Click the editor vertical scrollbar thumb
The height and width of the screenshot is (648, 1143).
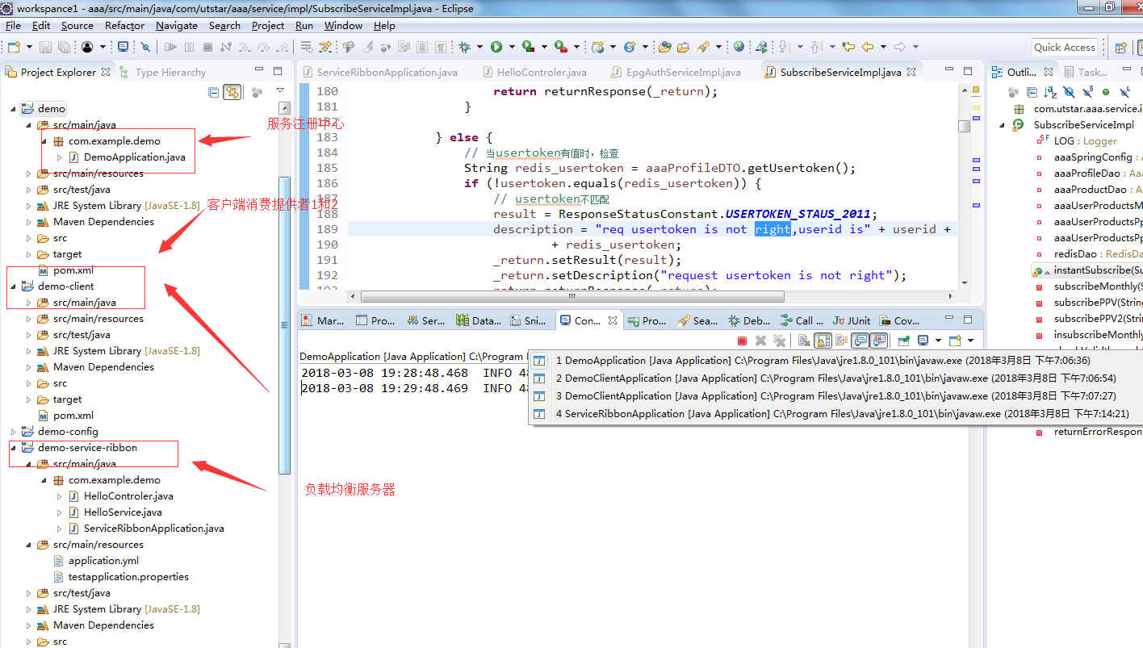(965, 126)
